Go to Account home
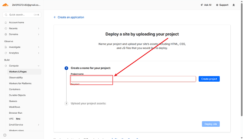Viewport: 243px width, 139px height. point(17,23)
